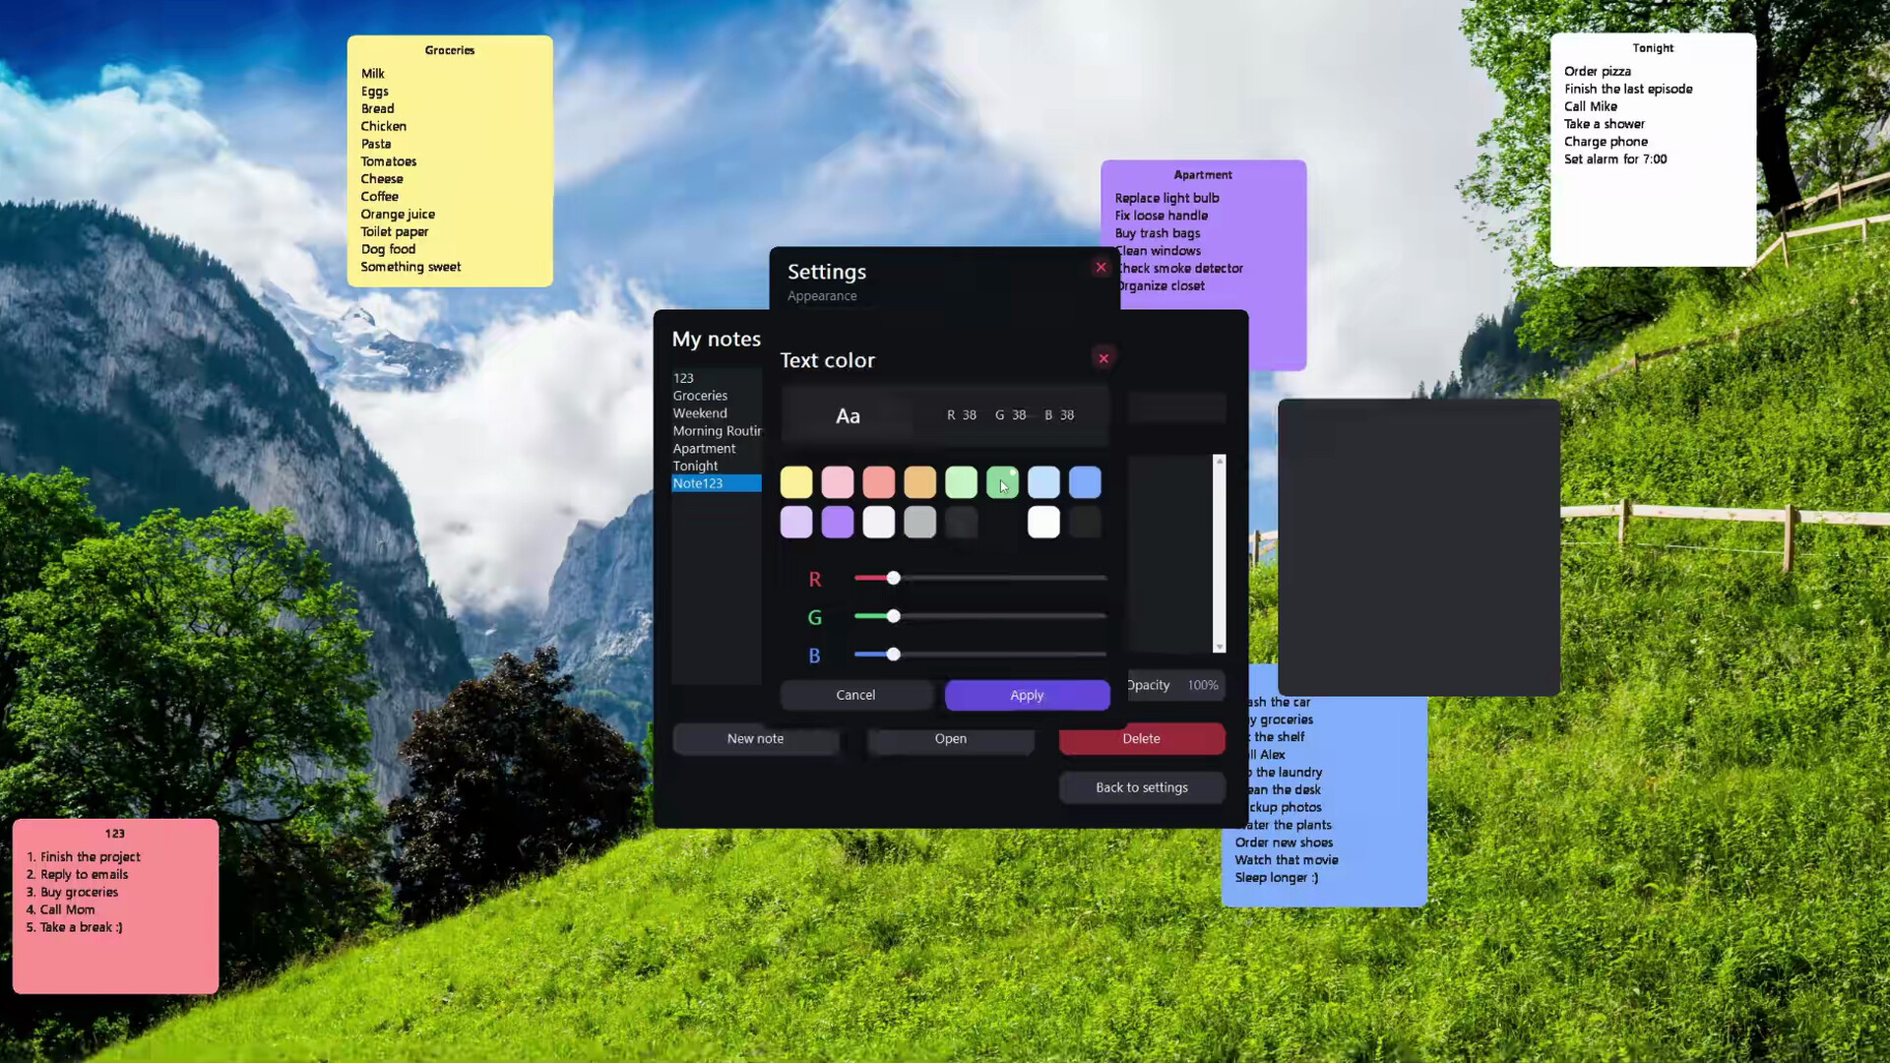The image size is (1890, 1063).
Task: Click the scrollbar up arrow in the notes panel
Action: (x=1220, y=461)
